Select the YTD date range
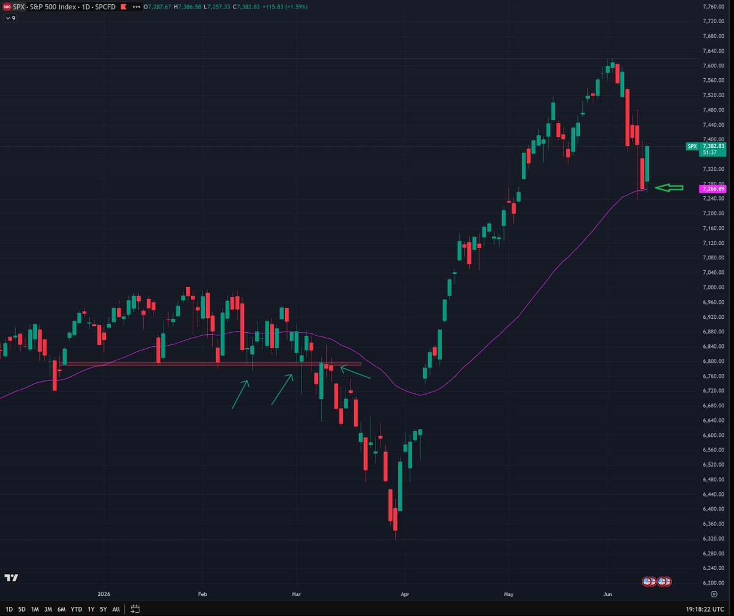This screenshot has height=616, width=734. (x=76, y=609)
